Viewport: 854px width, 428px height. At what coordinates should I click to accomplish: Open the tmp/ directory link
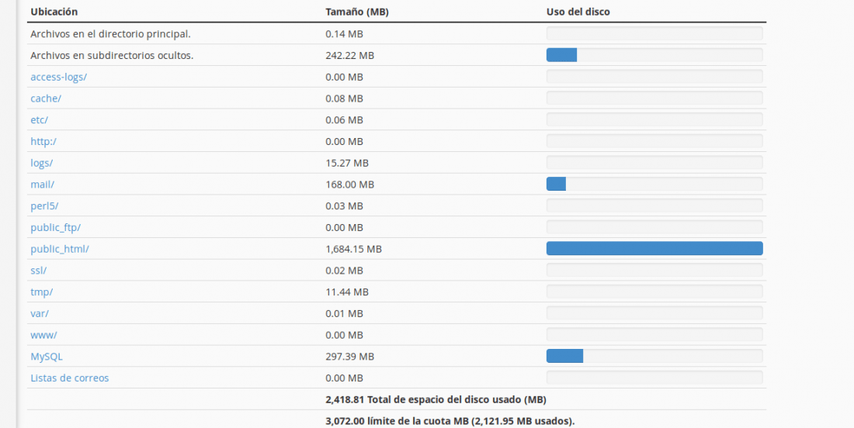pos(41,292)
